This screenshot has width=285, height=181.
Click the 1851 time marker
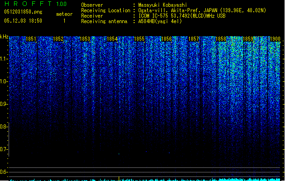tap(31, 39)
